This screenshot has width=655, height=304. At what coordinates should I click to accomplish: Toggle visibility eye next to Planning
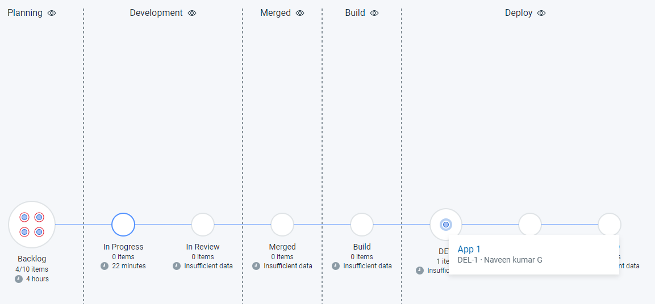pyautogui.click(x=52, y=13)
